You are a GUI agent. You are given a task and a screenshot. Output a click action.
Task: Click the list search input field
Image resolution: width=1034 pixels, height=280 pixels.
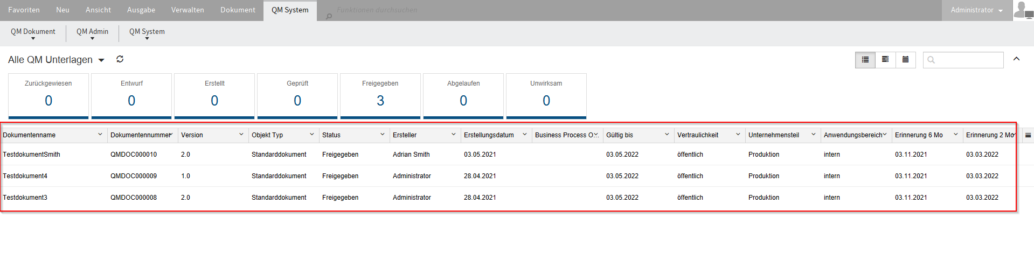968,60
